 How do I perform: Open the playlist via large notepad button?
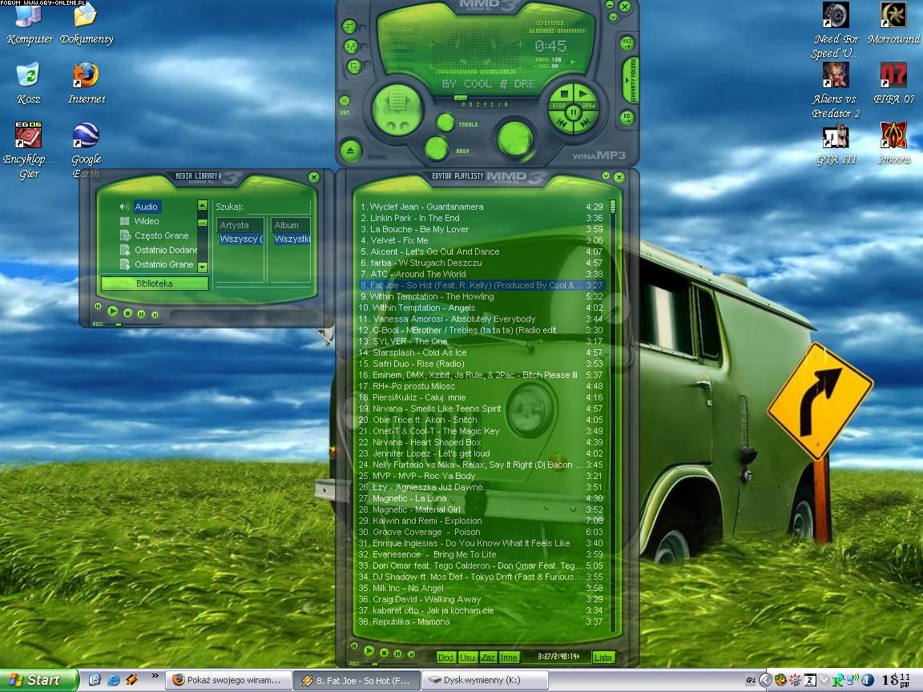pos(397,103)
